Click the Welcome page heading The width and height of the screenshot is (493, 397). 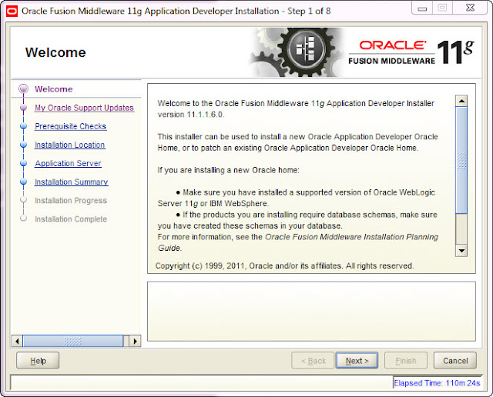pos(55,52)
